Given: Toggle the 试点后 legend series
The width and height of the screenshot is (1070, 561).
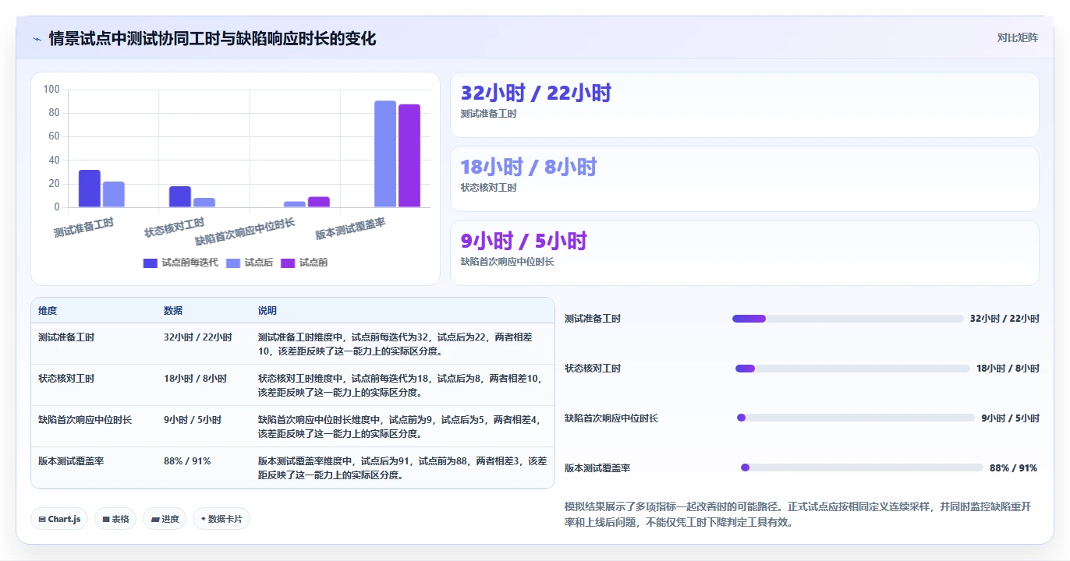Looking at the screenshot, I should pos(250,263).
